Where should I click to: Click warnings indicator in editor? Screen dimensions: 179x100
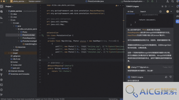point(117,6)
